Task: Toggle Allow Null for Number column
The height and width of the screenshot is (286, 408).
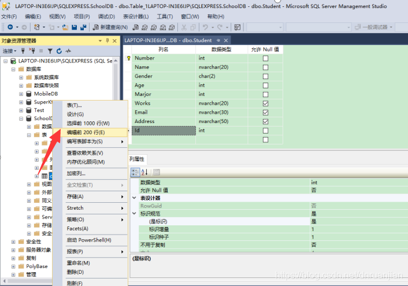Action: pyautogui.click(x=265, y=58)
